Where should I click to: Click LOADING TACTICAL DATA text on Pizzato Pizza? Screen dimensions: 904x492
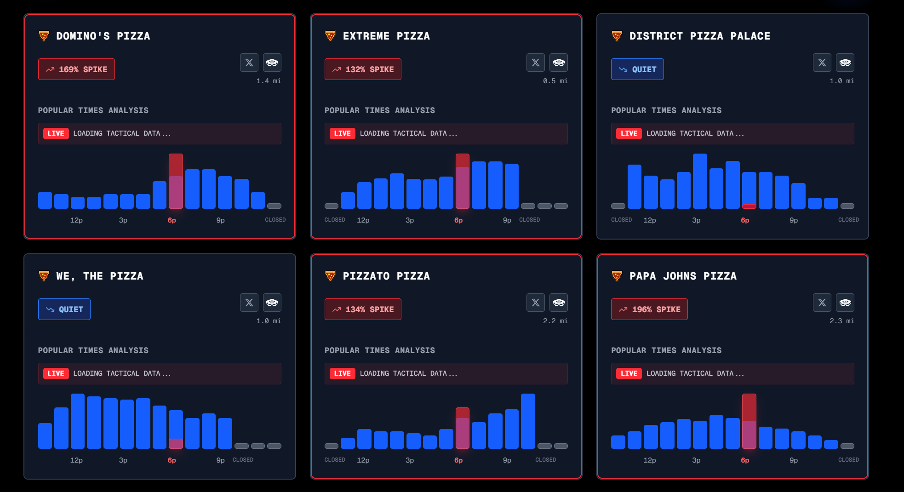tap(409, 373)
